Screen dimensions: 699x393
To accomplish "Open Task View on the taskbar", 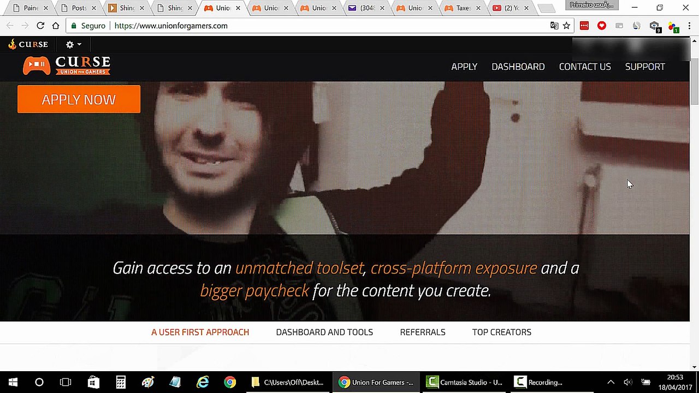I will point(66,382).
